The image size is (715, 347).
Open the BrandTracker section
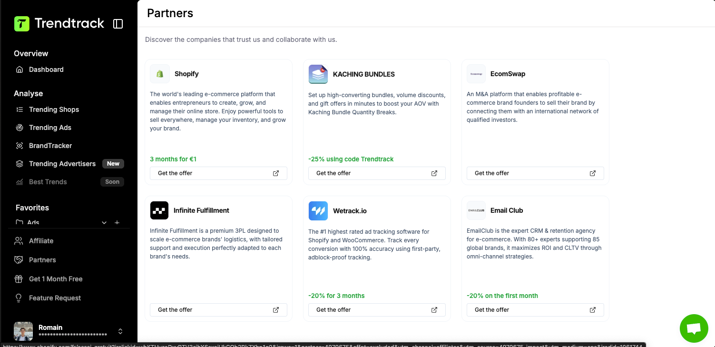(x=50, y=146)
